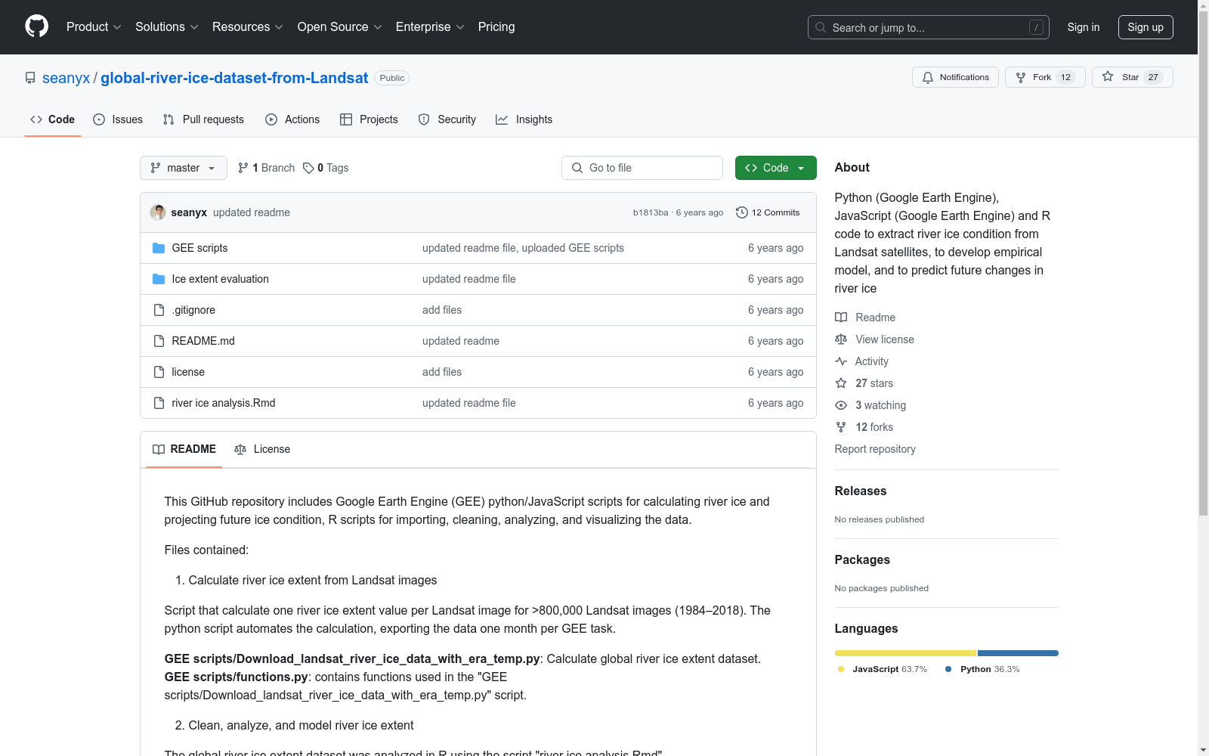Switch to the License tab in file viewer
This screenshot has width=1209, height=756.
pyautogui.click(x=262, y=449)
